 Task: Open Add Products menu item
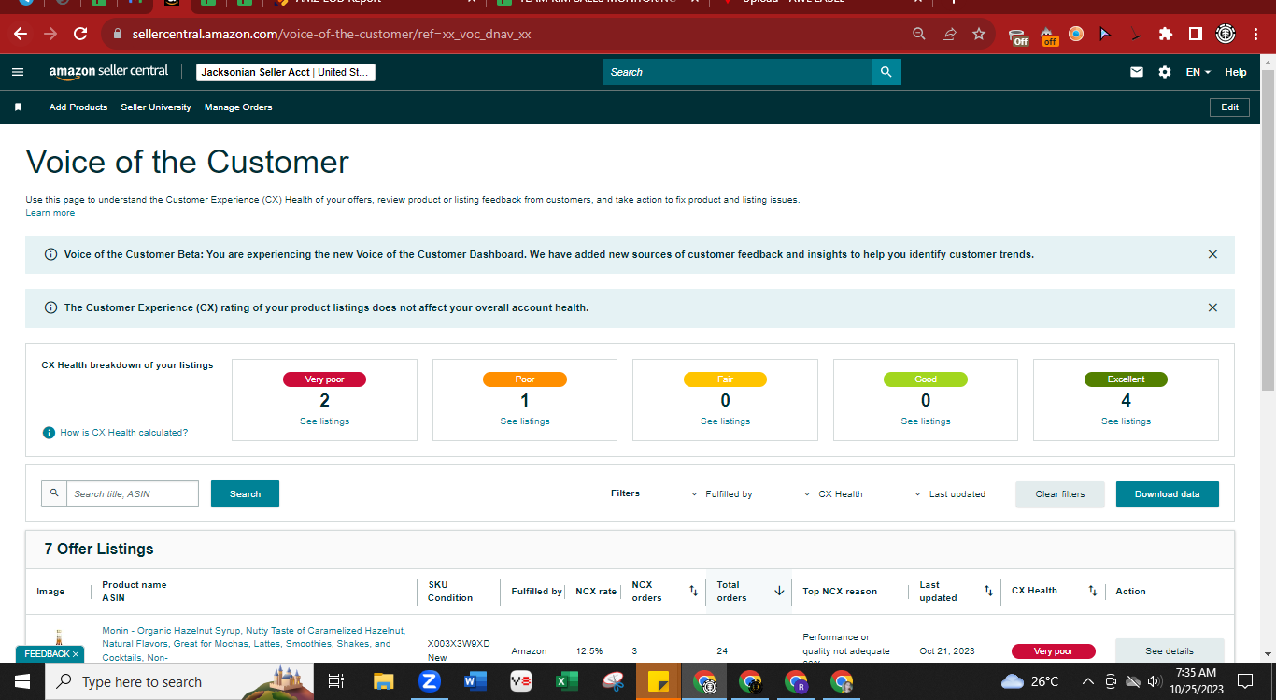(x=78, y=107)
